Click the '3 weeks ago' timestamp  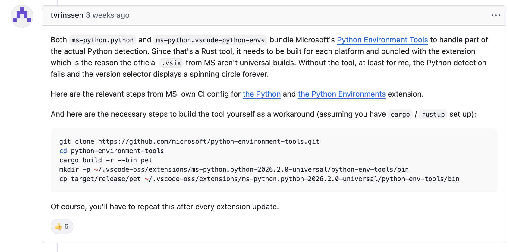108,15
